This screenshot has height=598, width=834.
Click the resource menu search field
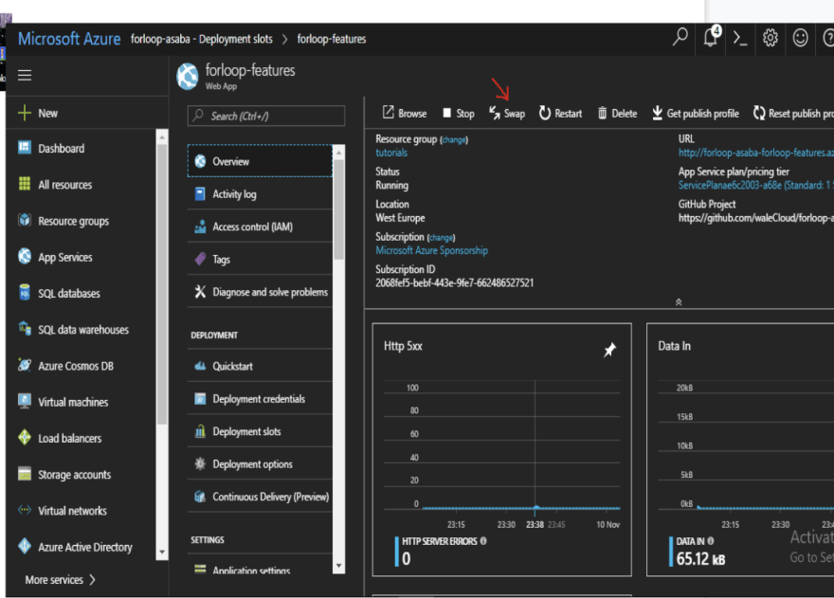(x=266, y=116)
